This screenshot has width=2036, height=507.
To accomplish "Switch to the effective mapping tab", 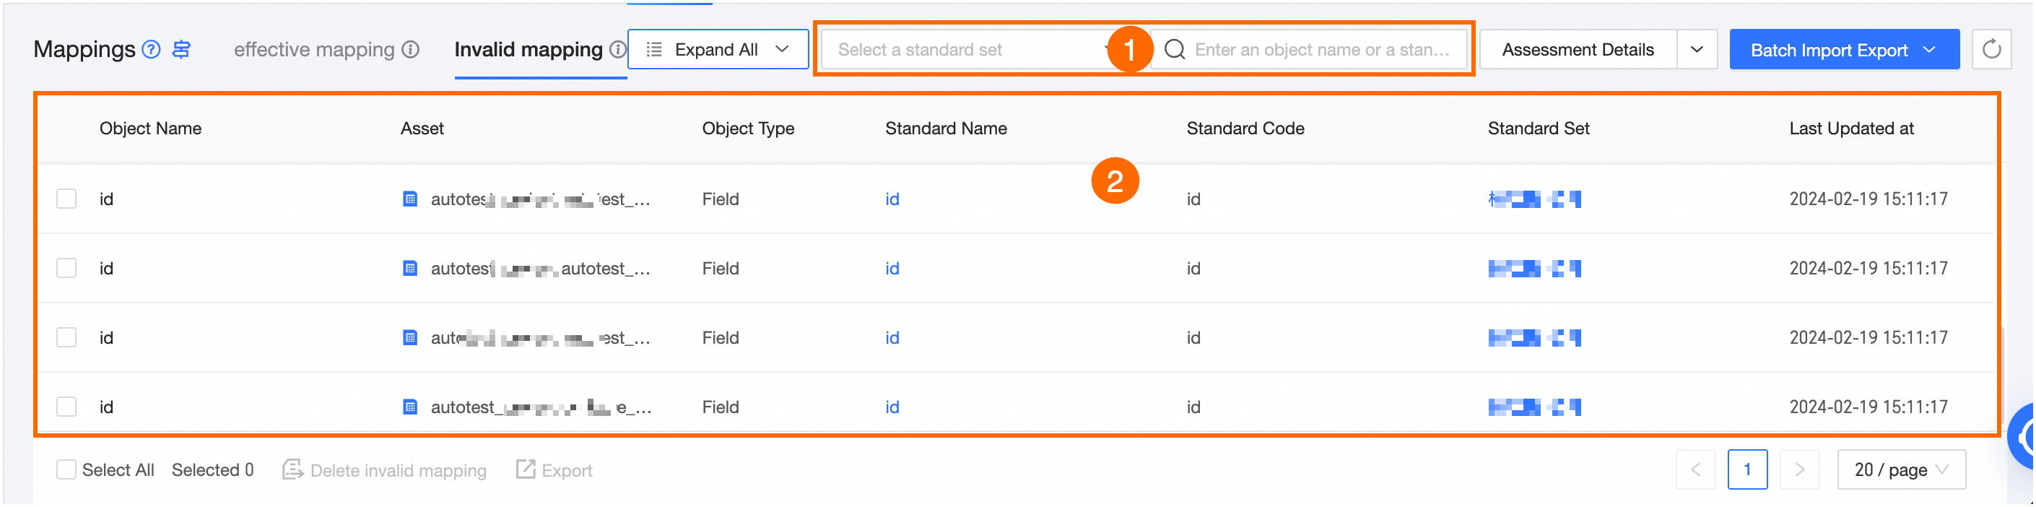I will [x=314, y=49].
